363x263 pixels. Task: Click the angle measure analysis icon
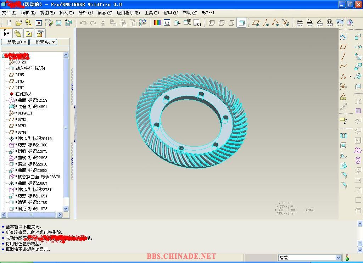[x=320, y=23]
